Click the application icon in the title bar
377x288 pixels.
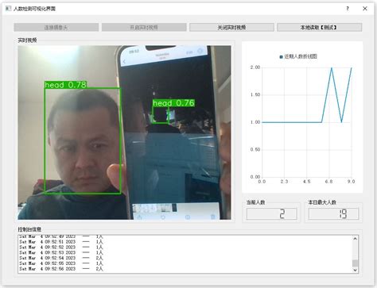coord(8,9)
